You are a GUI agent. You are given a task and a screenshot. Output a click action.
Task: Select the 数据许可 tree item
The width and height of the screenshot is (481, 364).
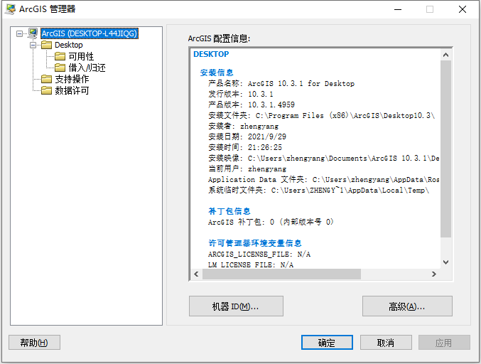[72, 90]
